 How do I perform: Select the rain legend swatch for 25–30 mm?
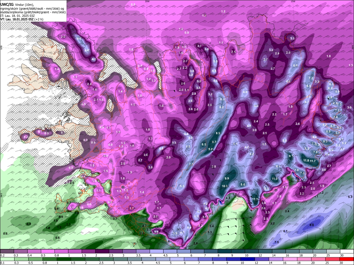point(333,259)
